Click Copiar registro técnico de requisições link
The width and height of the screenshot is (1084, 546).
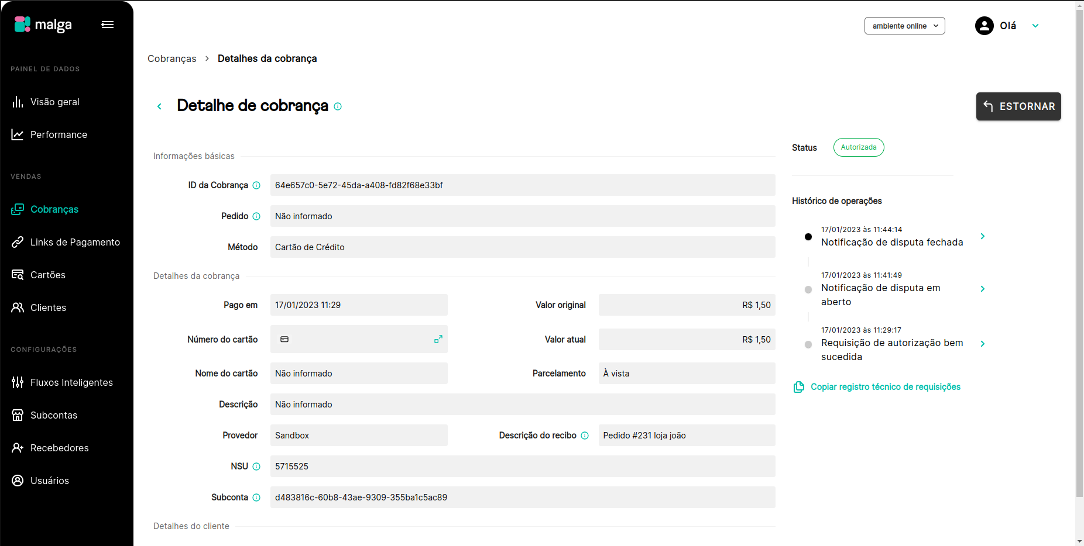pos(886,387)
